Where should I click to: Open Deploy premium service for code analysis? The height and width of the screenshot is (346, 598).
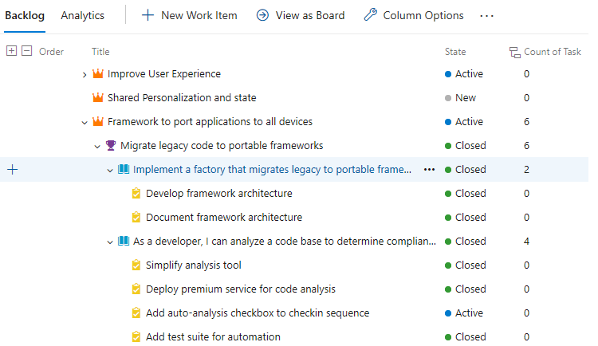[x=241, y=289]
